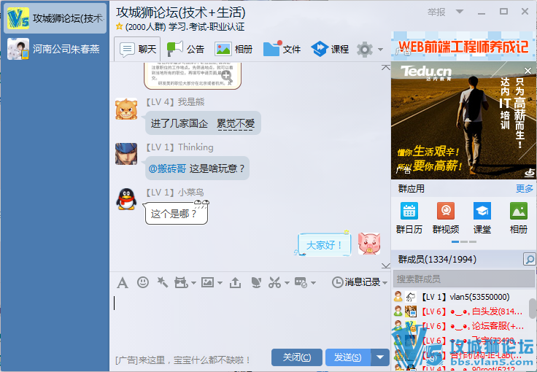The width and height of the screenshot is (537, 372).
Task: Click the magic wand emoticon icon
Action: click(162, 282)
